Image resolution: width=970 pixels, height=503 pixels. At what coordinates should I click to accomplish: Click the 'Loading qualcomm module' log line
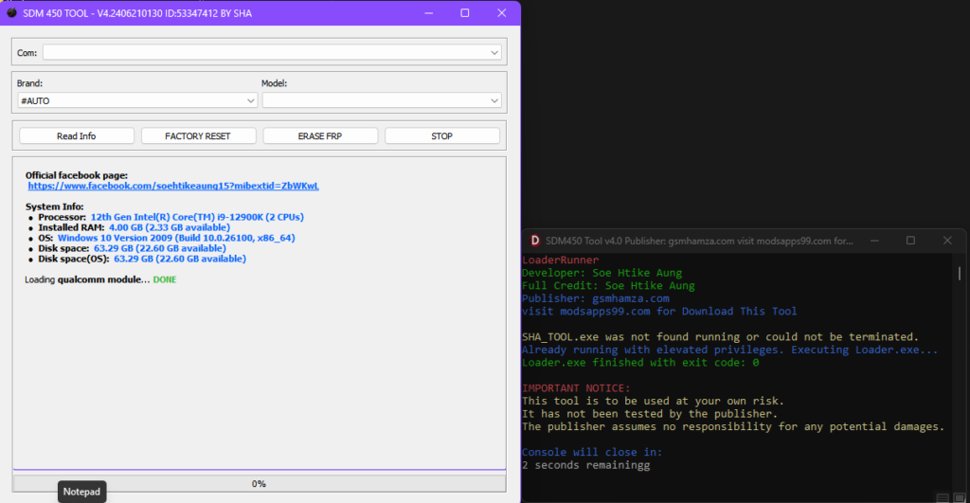pos(99,279)
